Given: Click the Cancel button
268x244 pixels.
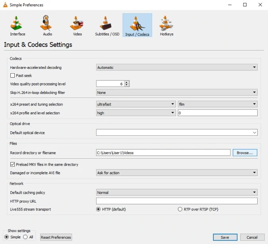Looking at the screenshot, I should (252, 237).
